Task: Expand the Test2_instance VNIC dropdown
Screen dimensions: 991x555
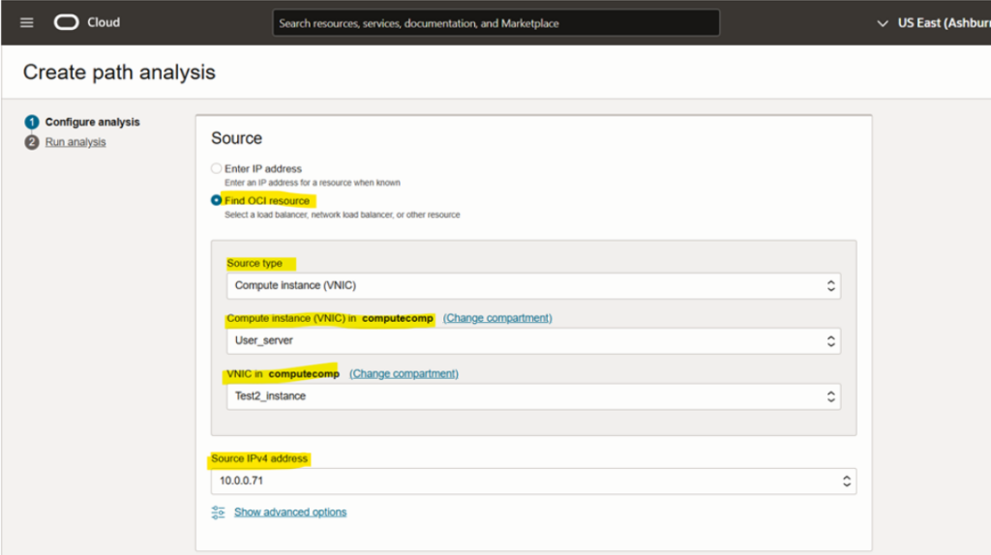Action: coord(532,396)
